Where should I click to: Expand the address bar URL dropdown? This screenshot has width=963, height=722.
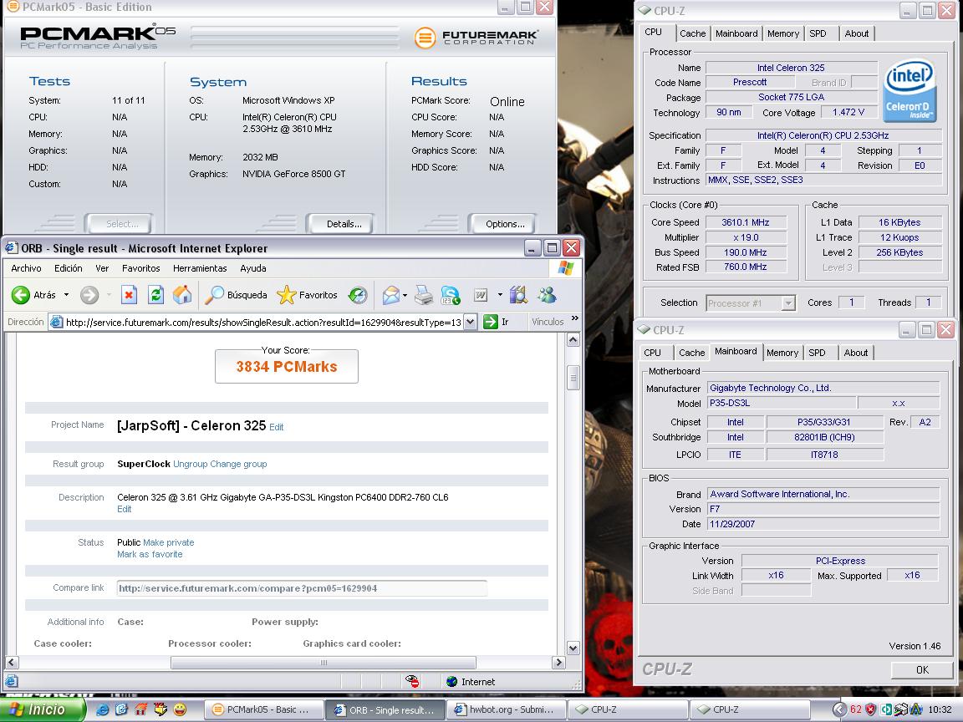(470, 322)
